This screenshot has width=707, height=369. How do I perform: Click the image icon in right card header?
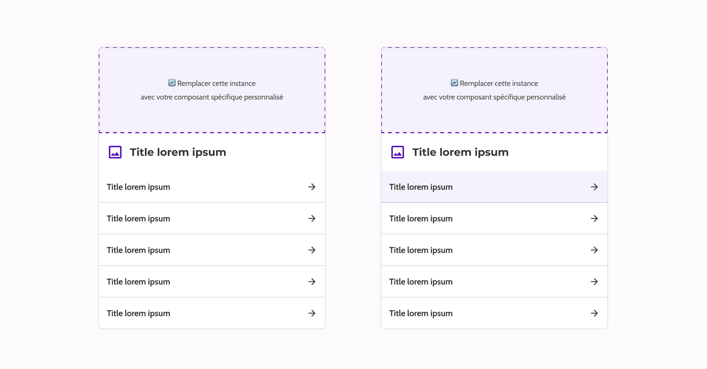coord(397,152)
